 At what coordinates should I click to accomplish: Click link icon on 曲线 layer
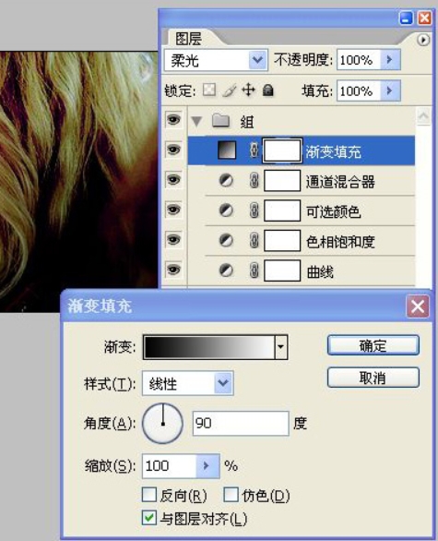click(254, 270)
